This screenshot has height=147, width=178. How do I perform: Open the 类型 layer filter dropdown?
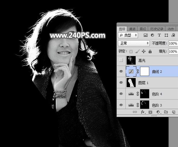128,35
